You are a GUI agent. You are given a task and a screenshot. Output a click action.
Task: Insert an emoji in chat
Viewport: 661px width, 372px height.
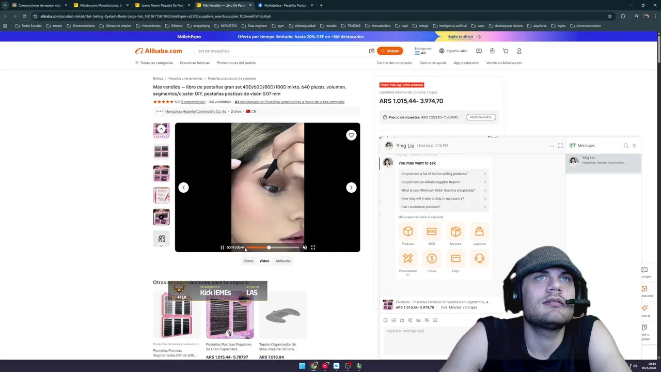[385, 320]
